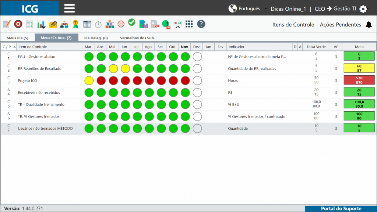Image resolution: width=377 pixels, height=212 pixels.
Task: Select Usuários não treinados MÉTODO item
Action: pos(45,129)
